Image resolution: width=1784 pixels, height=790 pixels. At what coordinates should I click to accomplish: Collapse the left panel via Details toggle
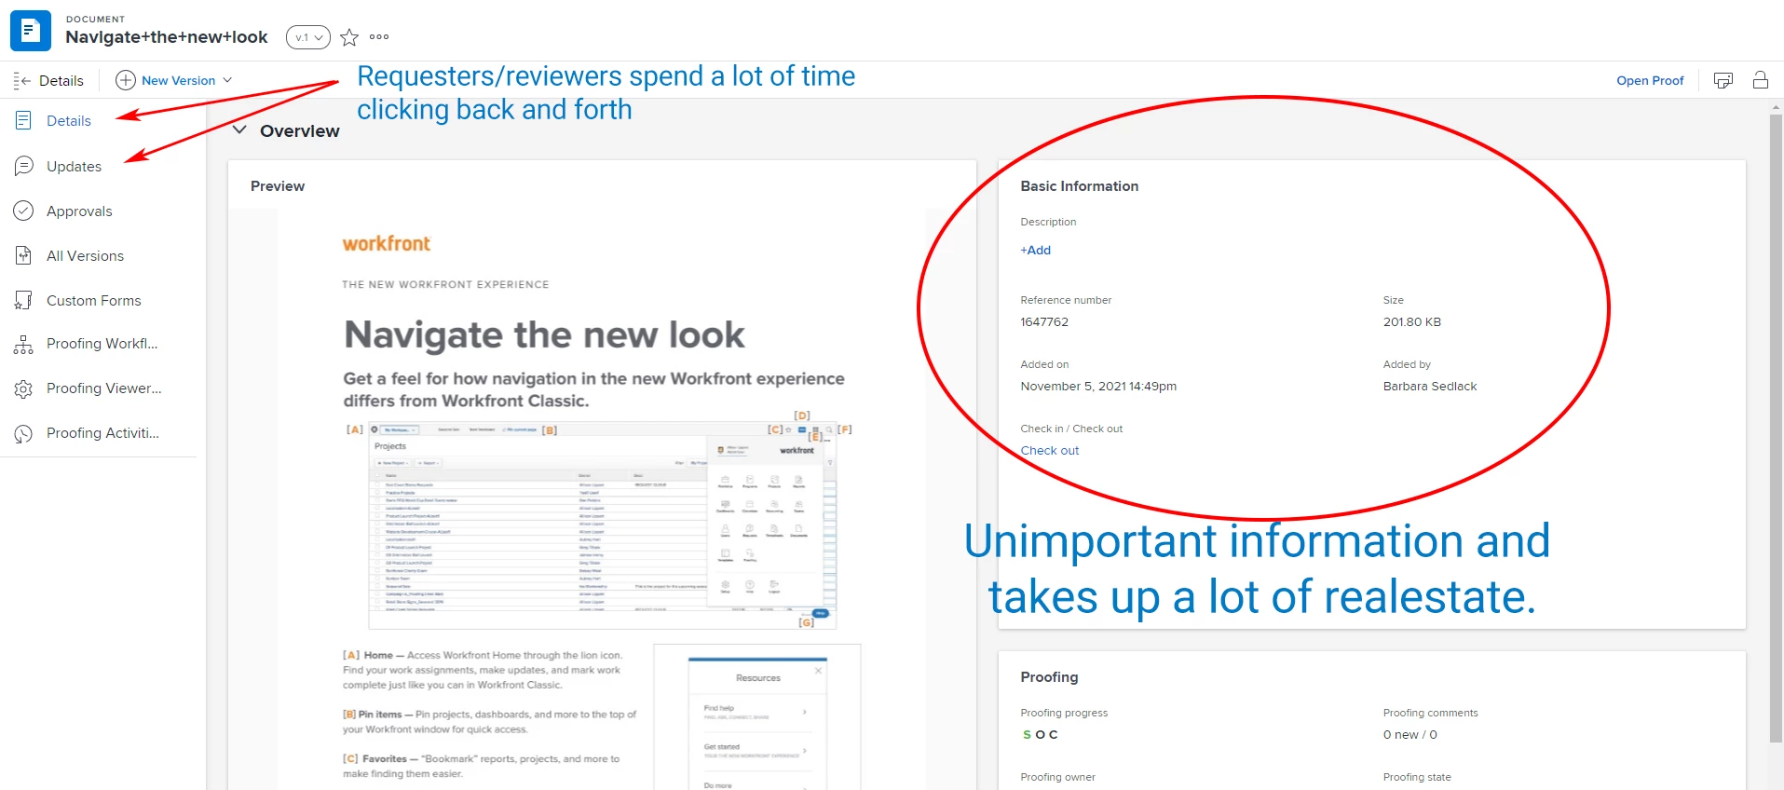(x=48, y=81)
